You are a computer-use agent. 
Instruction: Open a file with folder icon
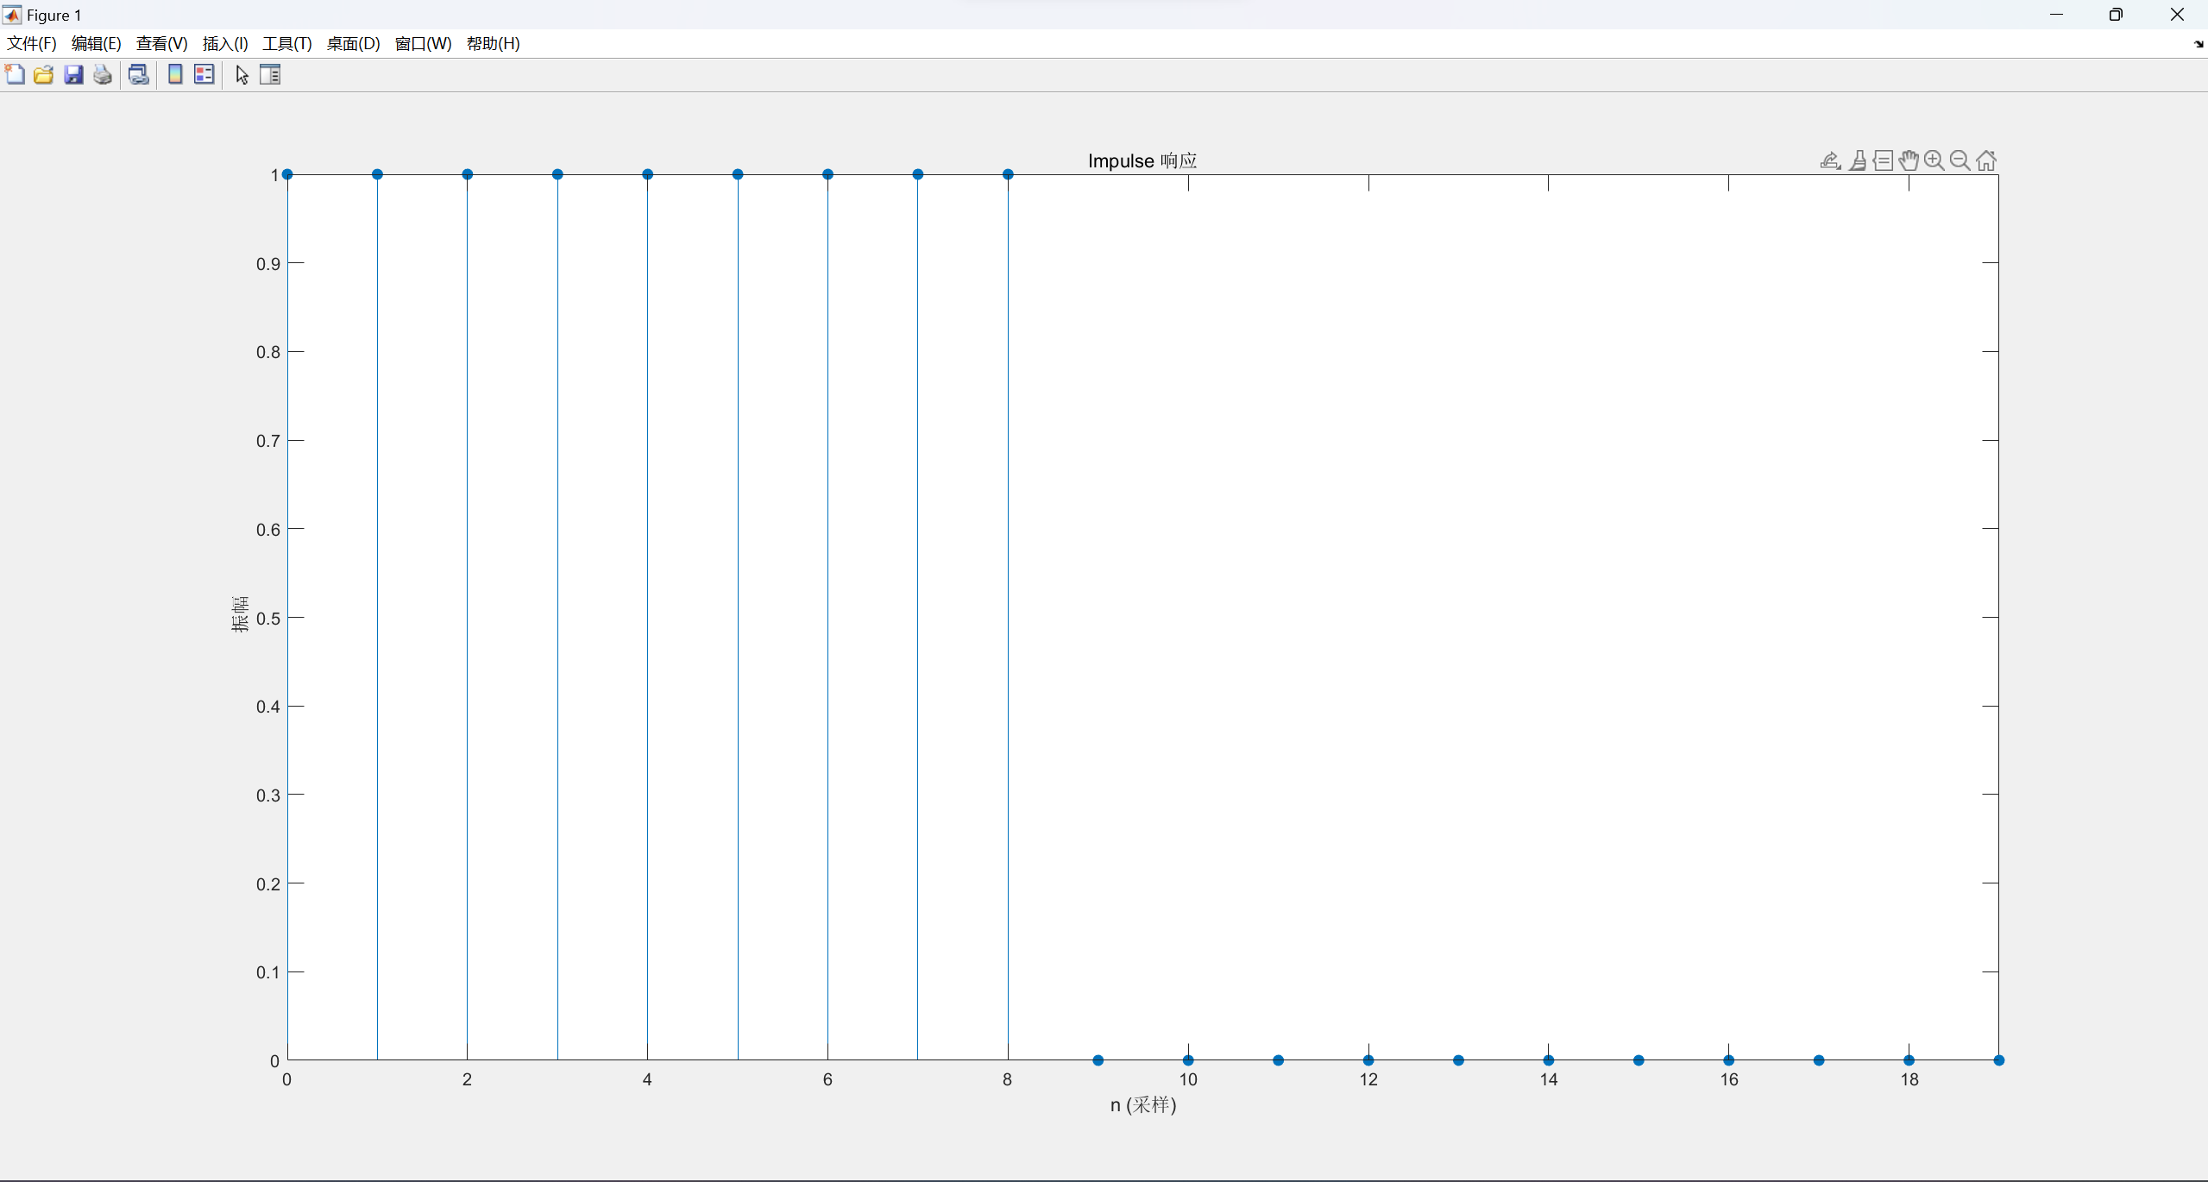(x=44, y=75)
